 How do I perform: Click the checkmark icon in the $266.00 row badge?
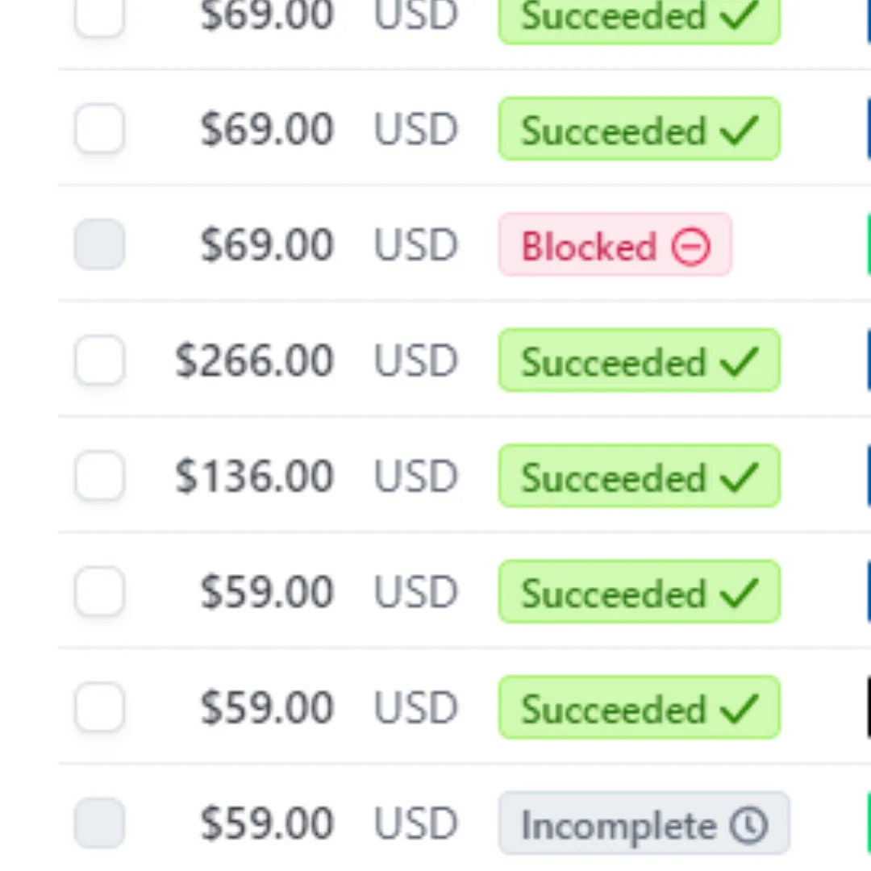(x=739, y=361)
